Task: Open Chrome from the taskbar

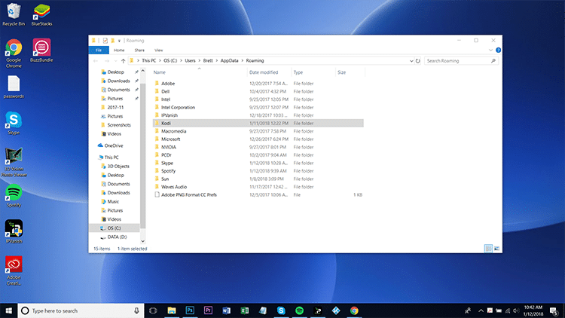Action: pos(354,310)
